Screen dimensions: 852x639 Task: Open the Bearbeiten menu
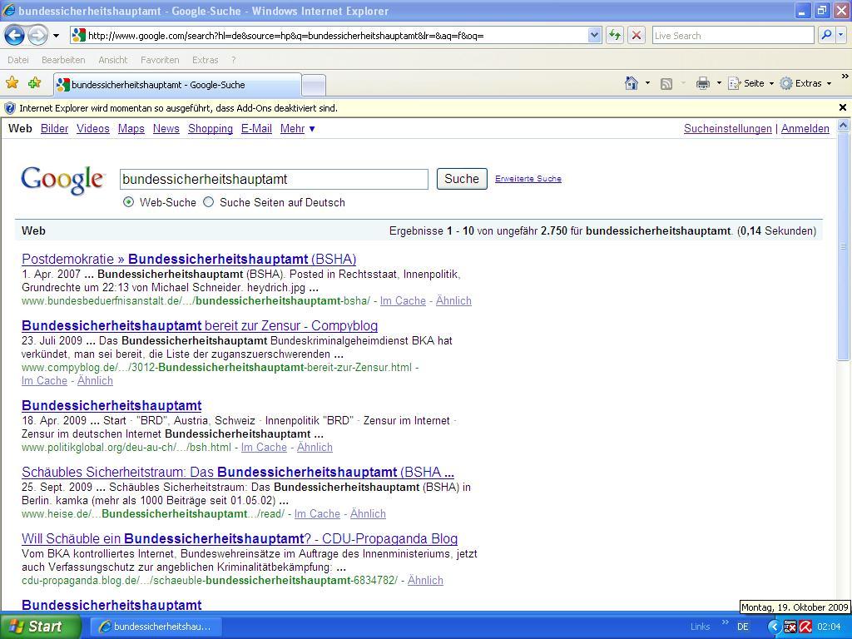[63, 60]
